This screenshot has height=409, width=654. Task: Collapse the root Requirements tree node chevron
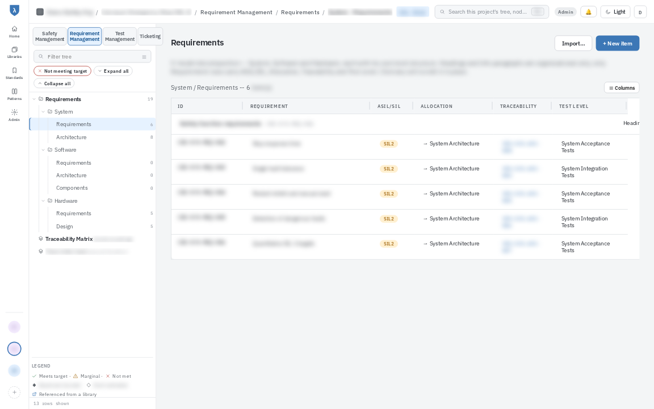[34, 99]
